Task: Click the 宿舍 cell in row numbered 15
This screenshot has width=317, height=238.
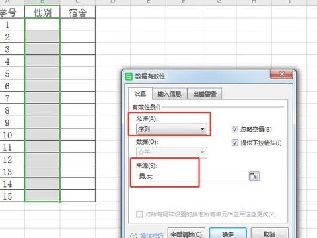Action: coord(78,196)
